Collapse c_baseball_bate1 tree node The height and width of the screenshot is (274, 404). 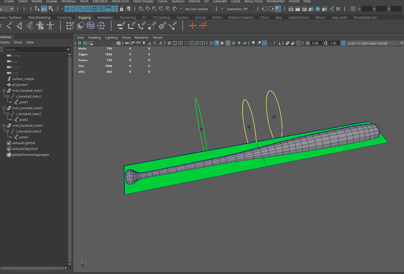pyautogui.click(x=8, y=96)
